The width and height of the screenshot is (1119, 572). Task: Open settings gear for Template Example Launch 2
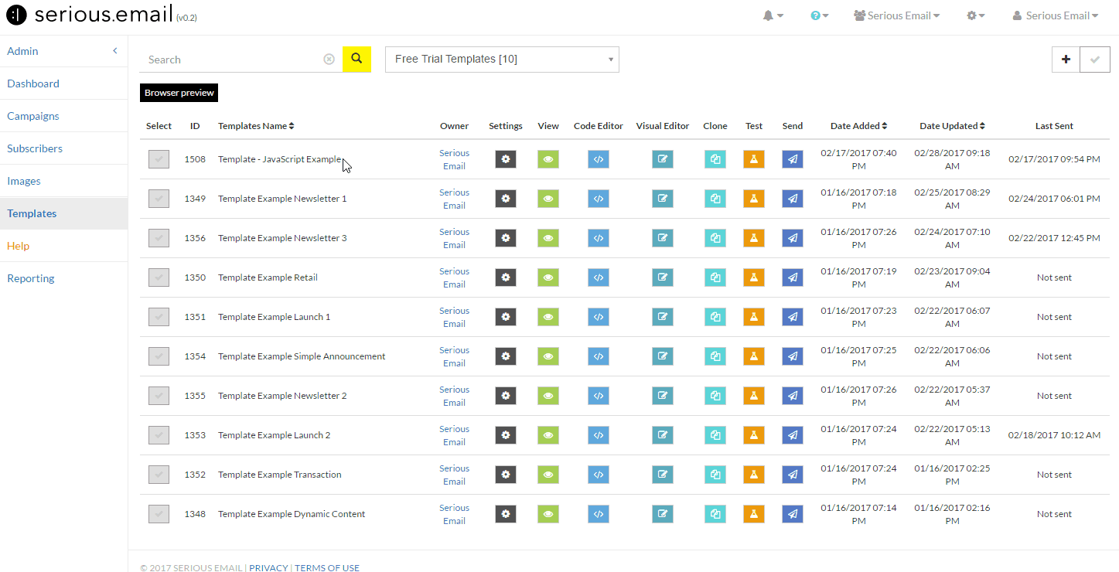506,435
